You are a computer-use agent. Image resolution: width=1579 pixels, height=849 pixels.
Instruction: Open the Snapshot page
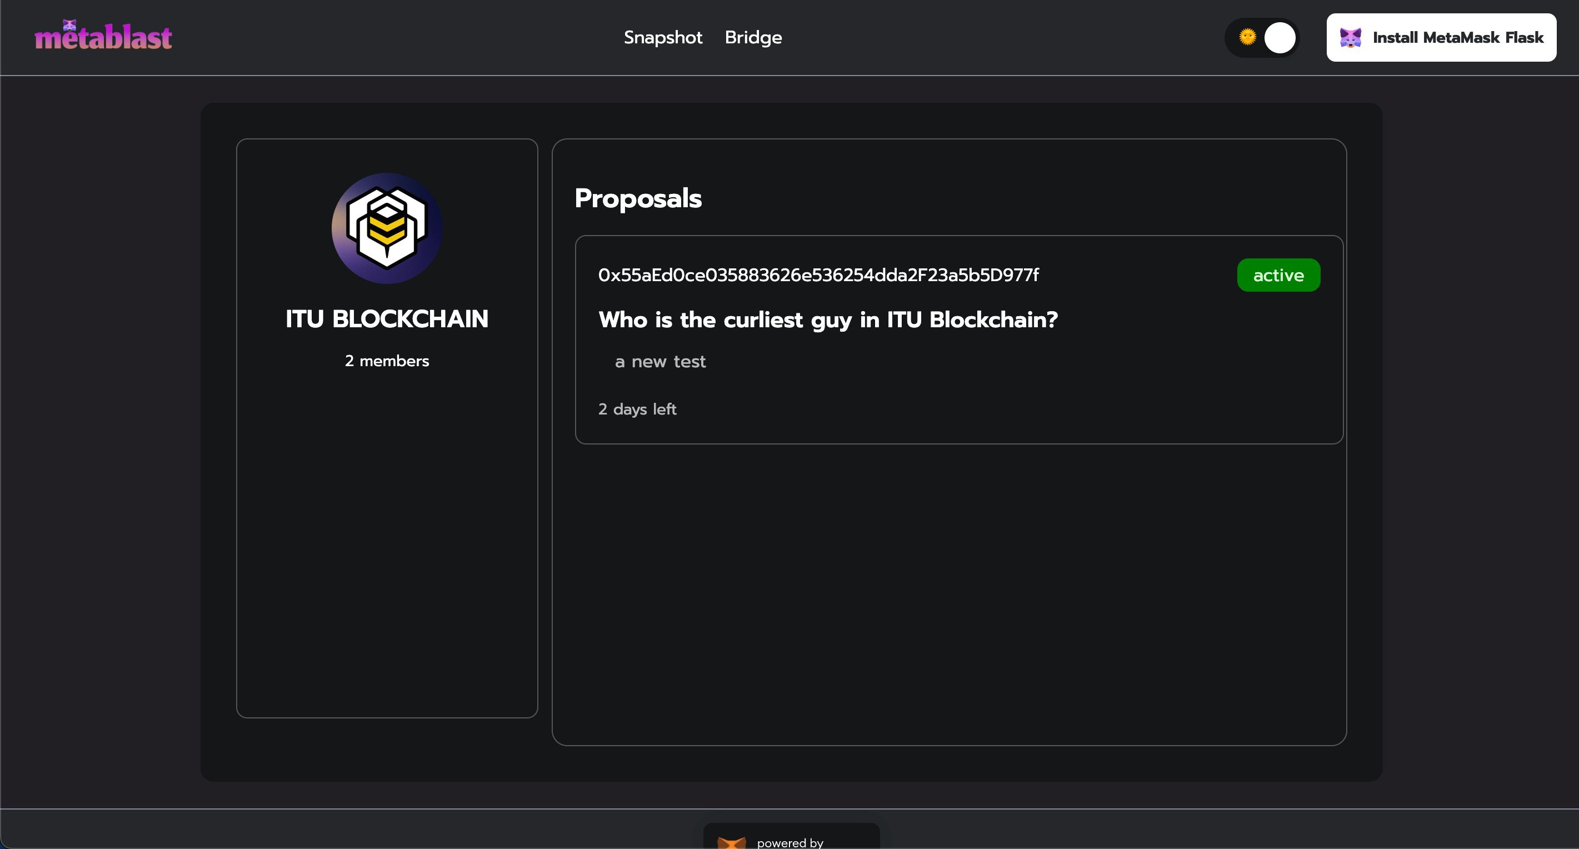click(x=663, y=37)
